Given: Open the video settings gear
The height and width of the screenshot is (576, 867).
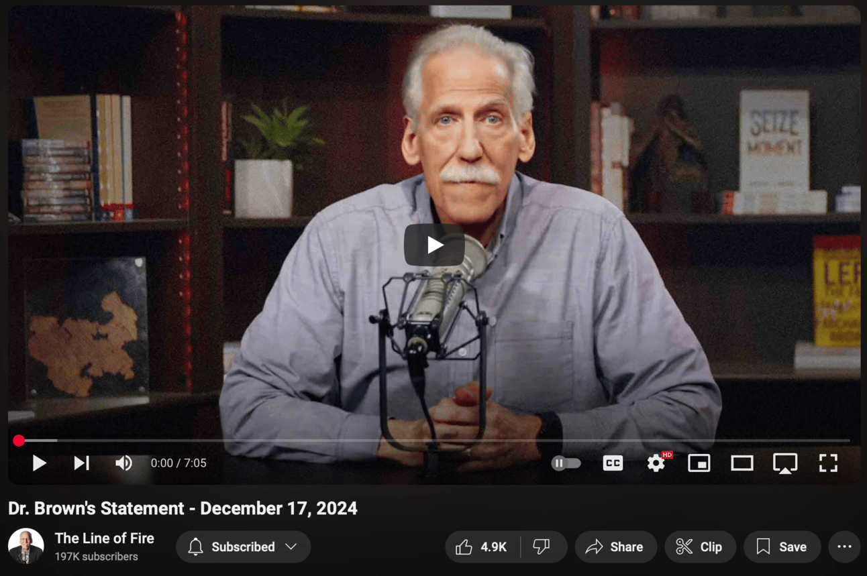Looking at the screenshot, I should point(656,463).
